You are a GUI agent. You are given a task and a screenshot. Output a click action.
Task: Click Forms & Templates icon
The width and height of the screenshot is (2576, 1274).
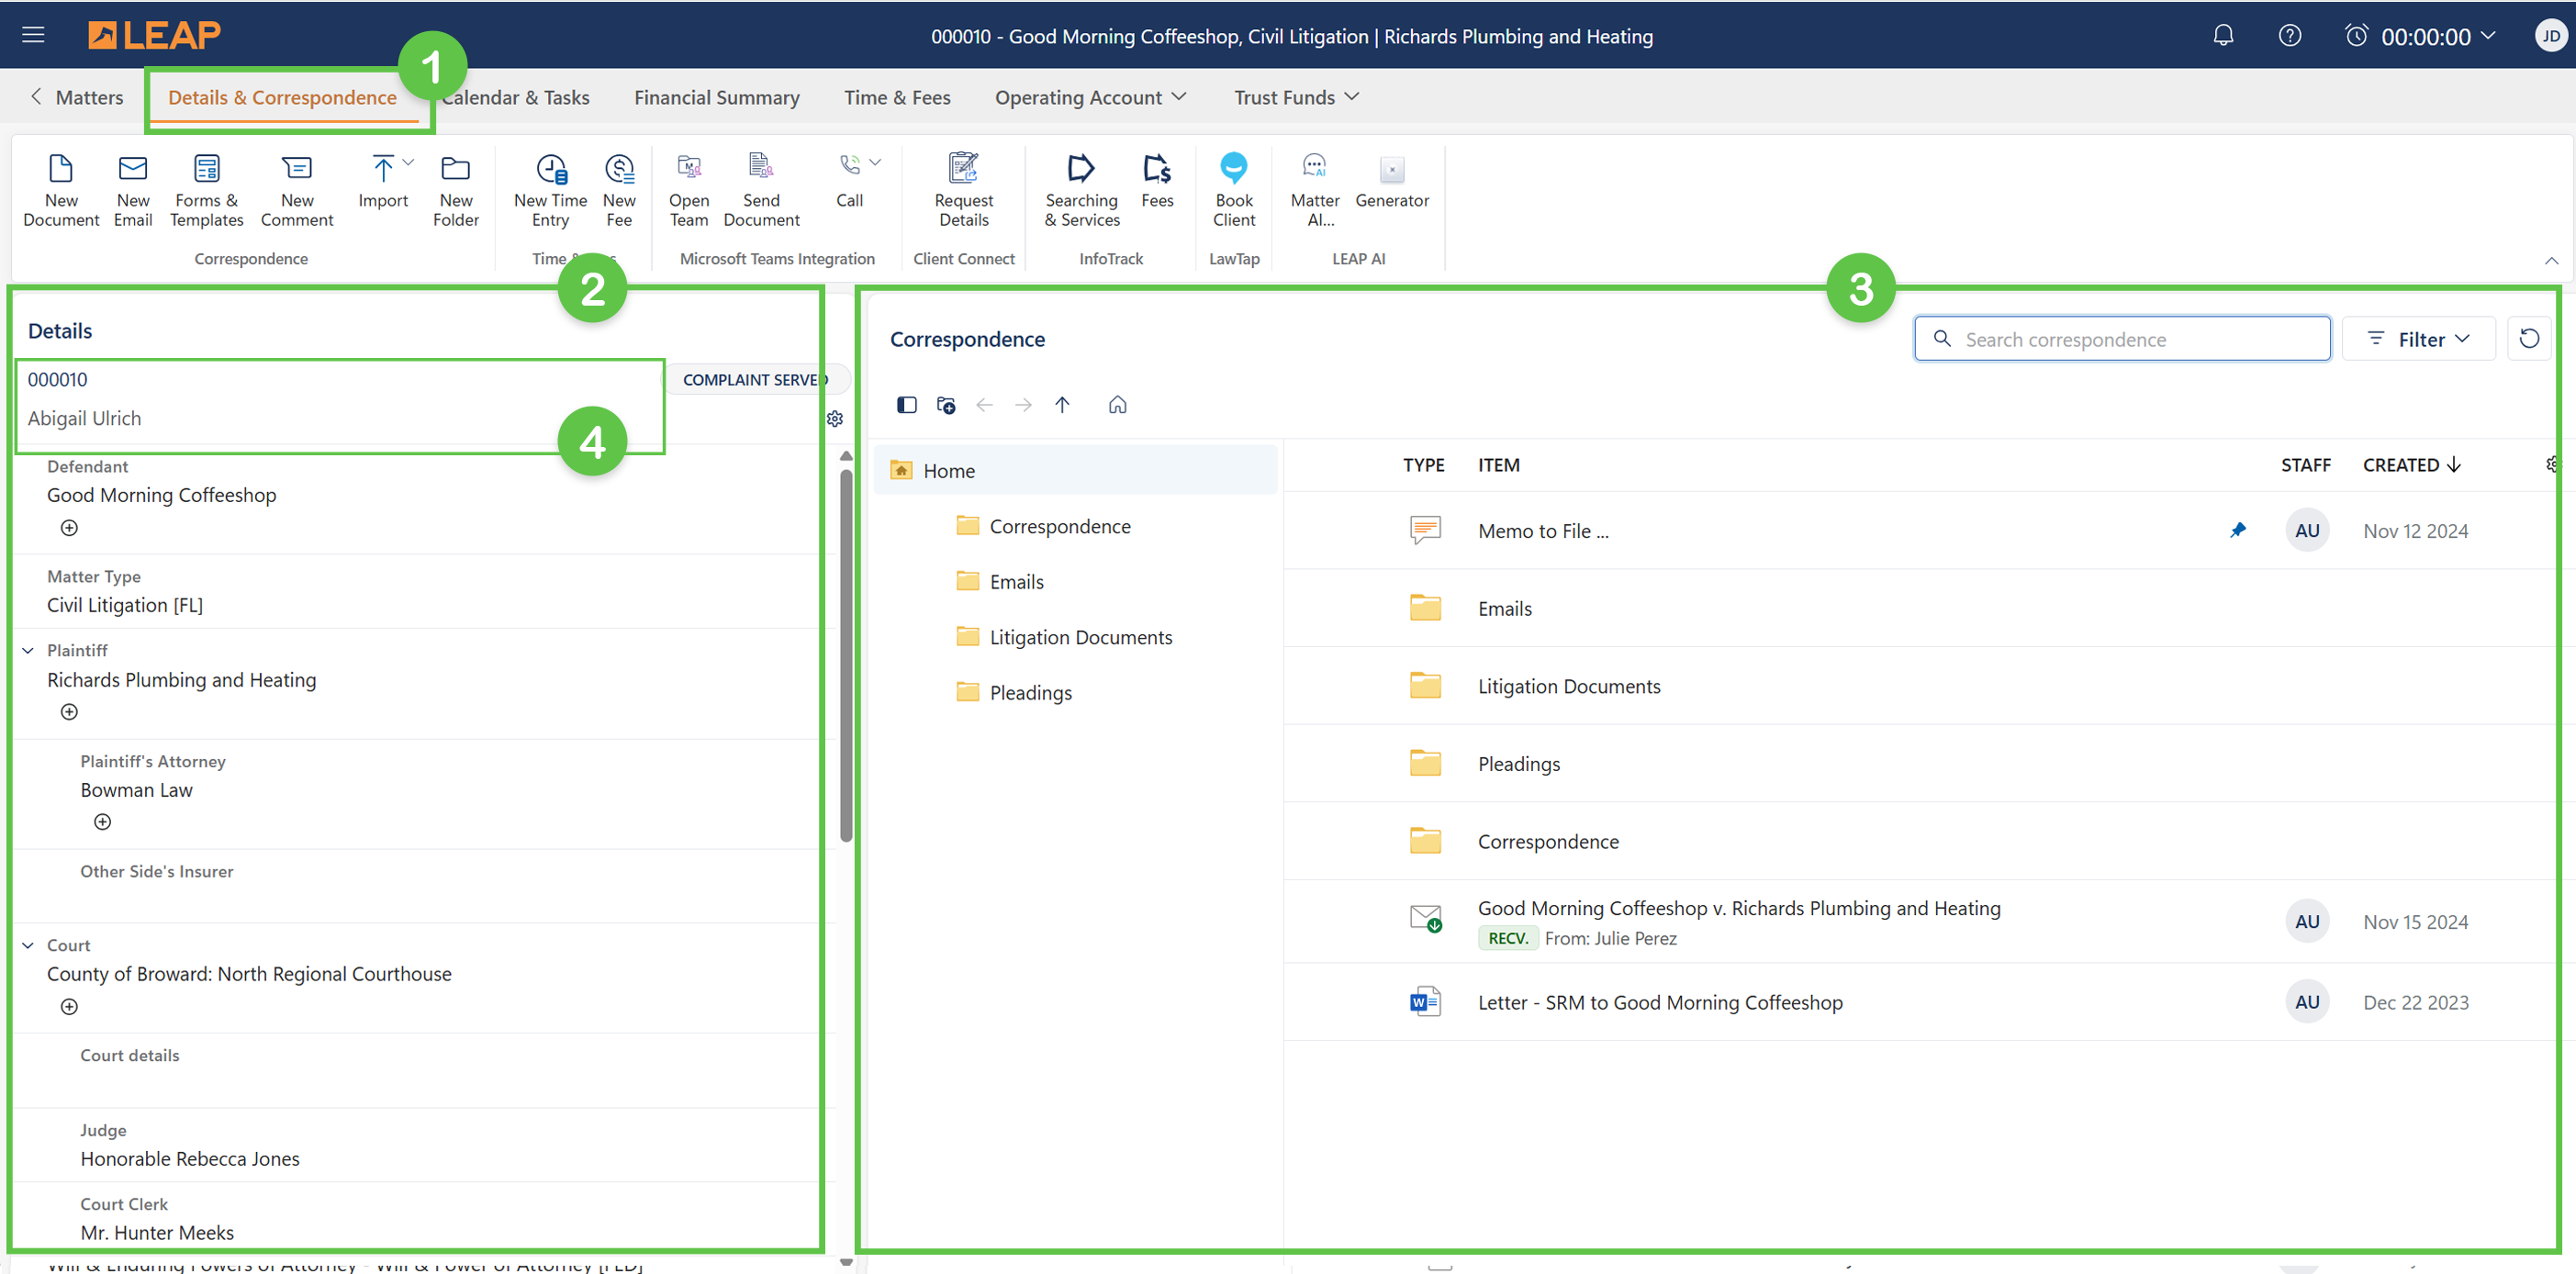click(206, 169)
